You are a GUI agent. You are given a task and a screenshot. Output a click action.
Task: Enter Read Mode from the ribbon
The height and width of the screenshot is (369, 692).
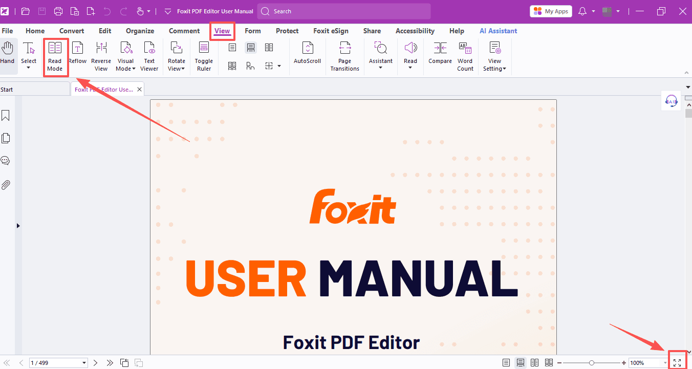click(x=55, y=57)
